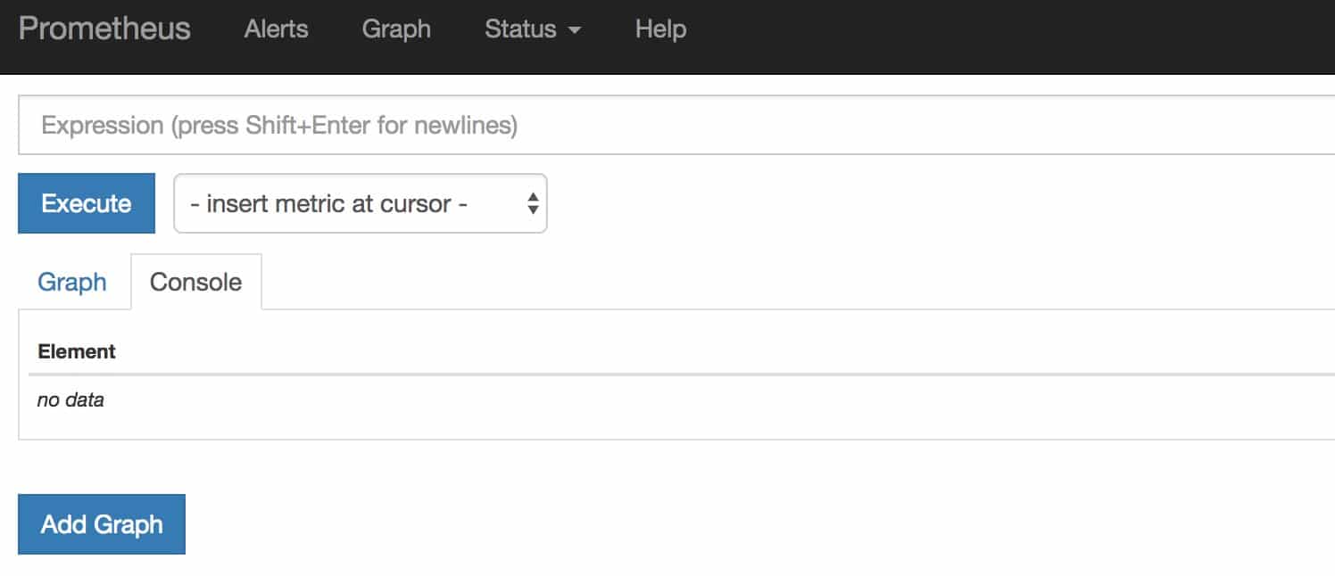Switch to the Graph tab
This screenshot has height=576, width=1335.
coord(72,281)
